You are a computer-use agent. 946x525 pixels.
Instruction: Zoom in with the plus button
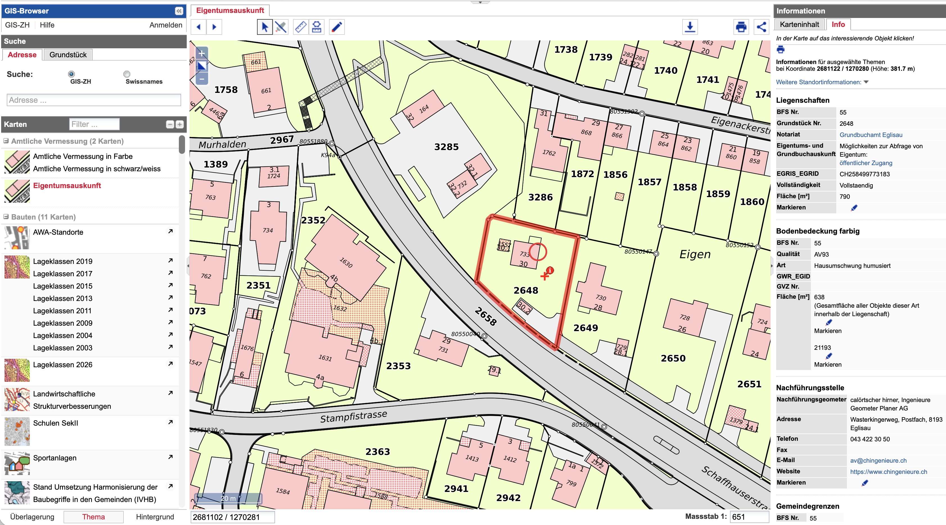coord(202,54)
